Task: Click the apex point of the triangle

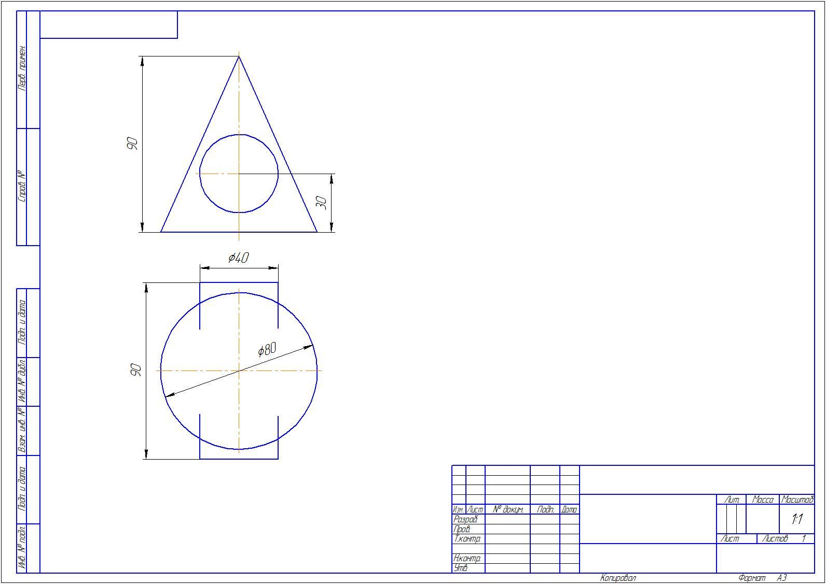Action: 239,56
